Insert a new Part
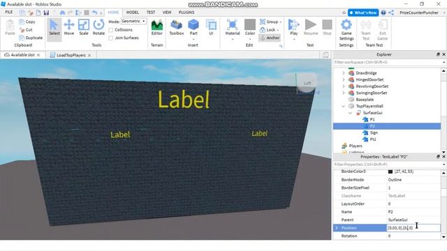Screen dimensions: 447x251 coord(193,28)
